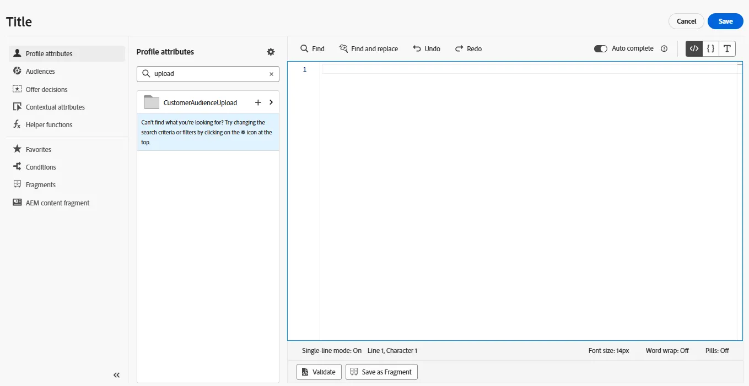Expand the CustomerAudienceUpload folder chevron
Viewport: 749px width, 386px height.
coord(271,102)
